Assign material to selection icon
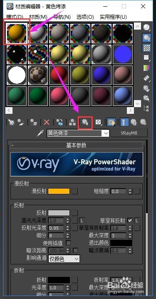Viewport: 156px width, 299px height. [x=33, y=122]
